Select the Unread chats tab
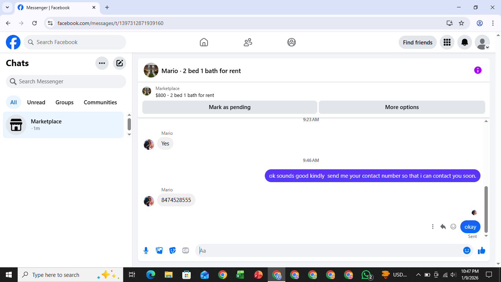This screenshot has width=501, height=282. [x=36, y=102]
